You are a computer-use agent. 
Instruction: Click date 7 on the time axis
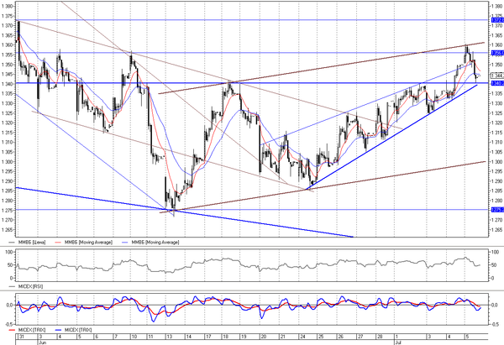click(116, 337)
